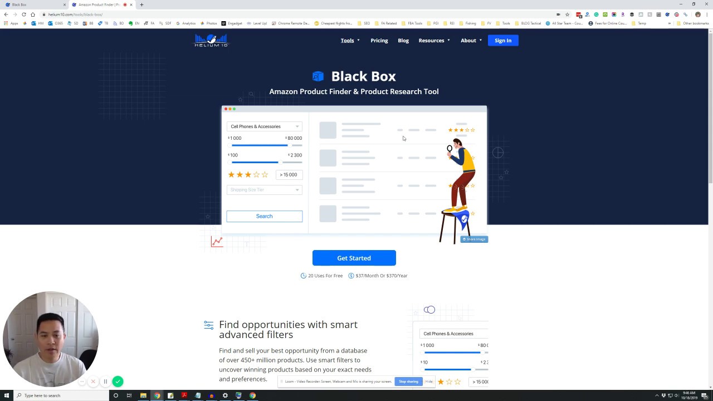Open Loom more options (three dots)
The width and height of the screenshot is (713, 401).
82,382
